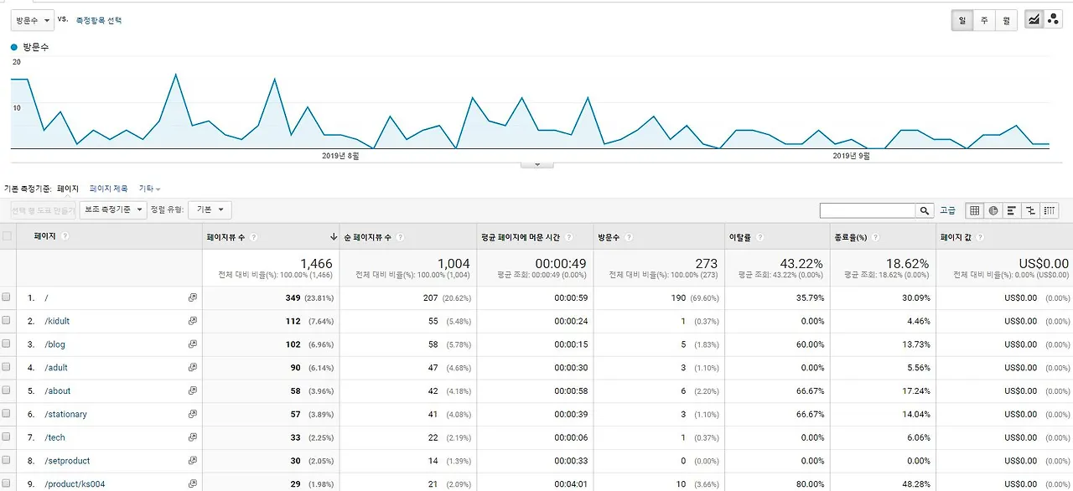Click 측정항목 선택 link
This screenshot has width=1073, height=491.
[99, 20]
